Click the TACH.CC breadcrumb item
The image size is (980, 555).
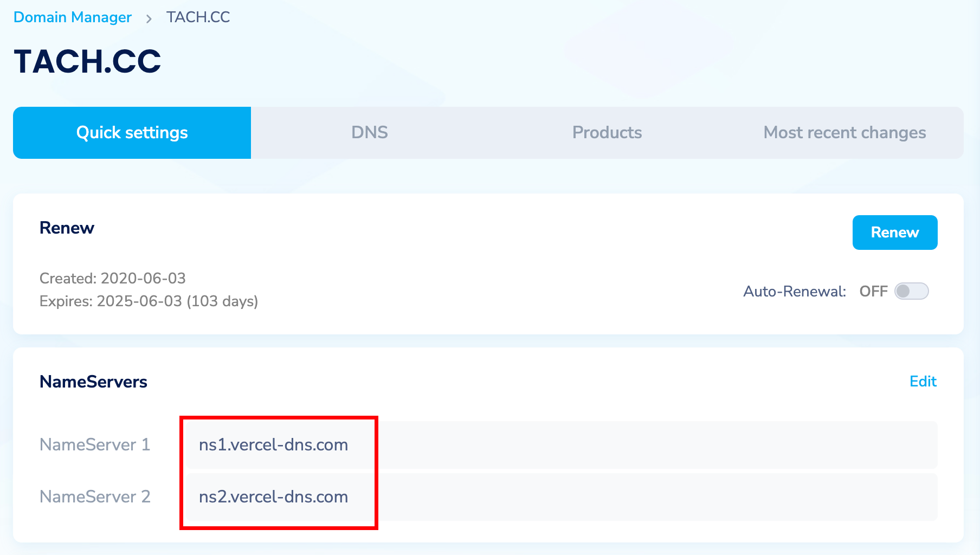pos(198,17)
